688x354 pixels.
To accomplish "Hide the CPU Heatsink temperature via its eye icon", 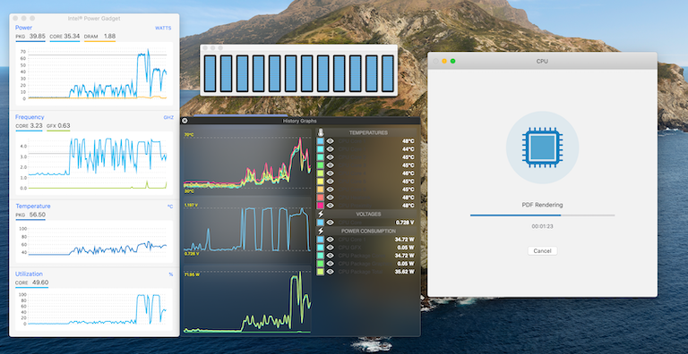I will (x=330, y=198).
